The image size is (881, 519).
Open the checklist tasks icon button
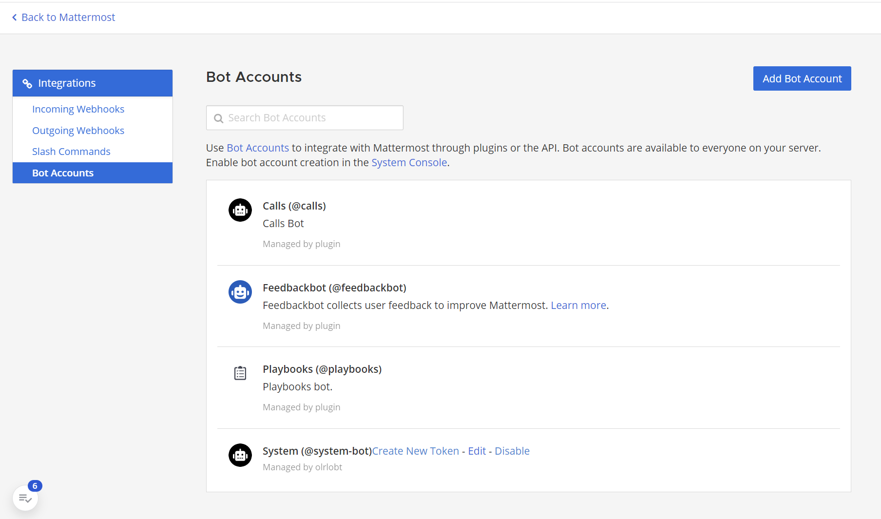(25, 498)
